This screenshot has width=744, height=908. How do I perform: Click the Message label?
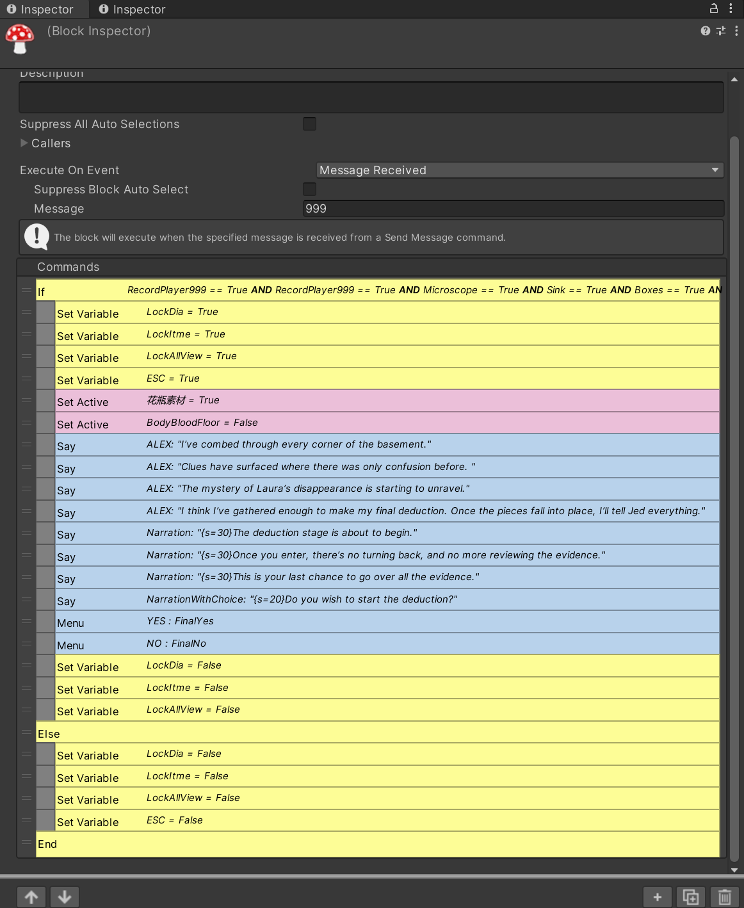point(59,209)
